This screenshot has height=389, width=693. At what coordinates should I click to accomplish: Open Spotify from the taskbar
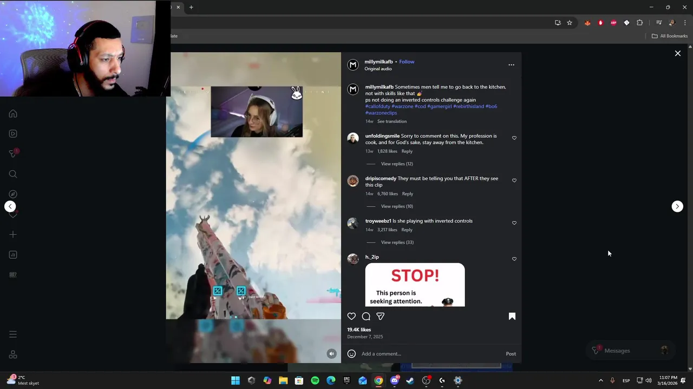pos(315,380)
